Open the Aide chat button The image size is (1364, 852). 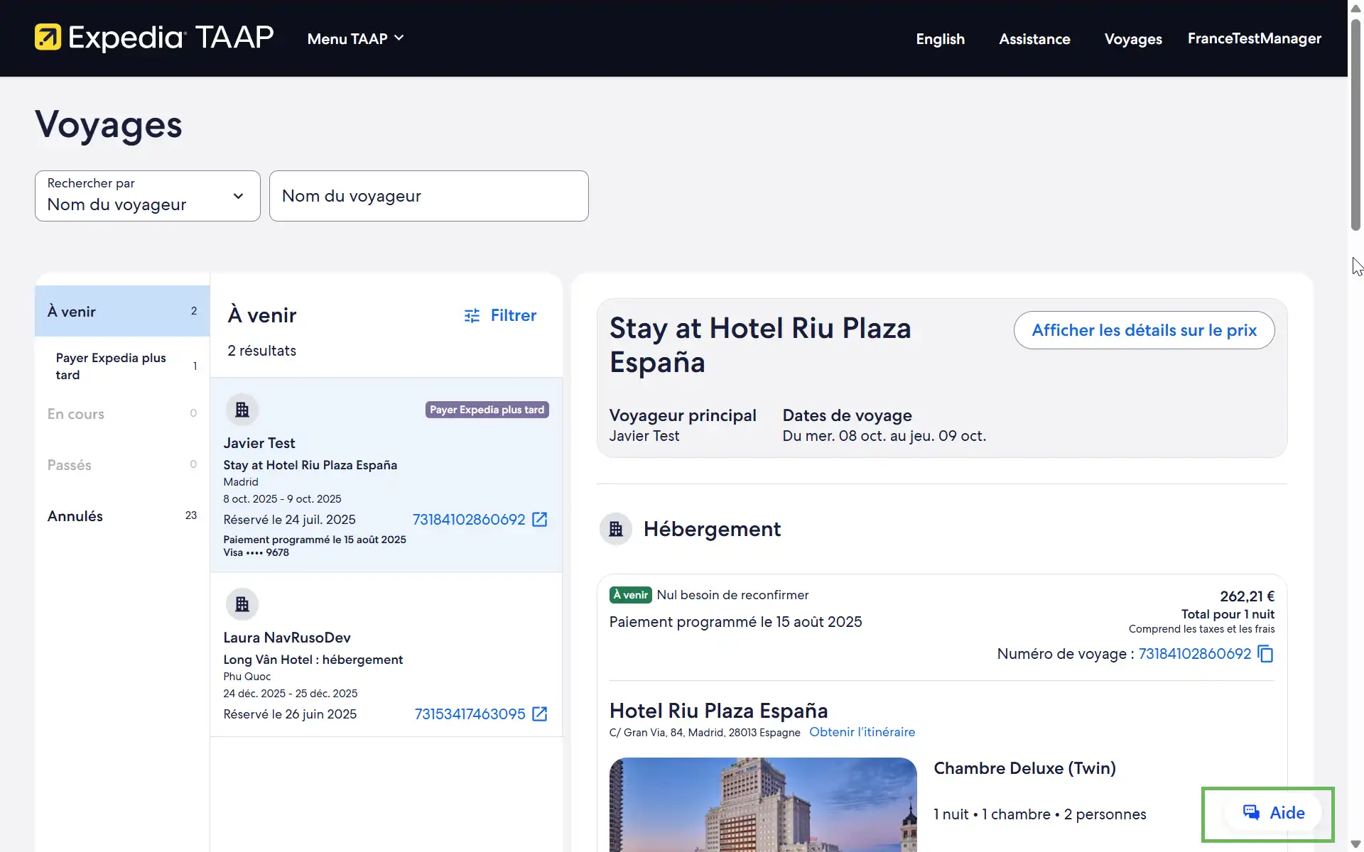(x=1273, y=813)
